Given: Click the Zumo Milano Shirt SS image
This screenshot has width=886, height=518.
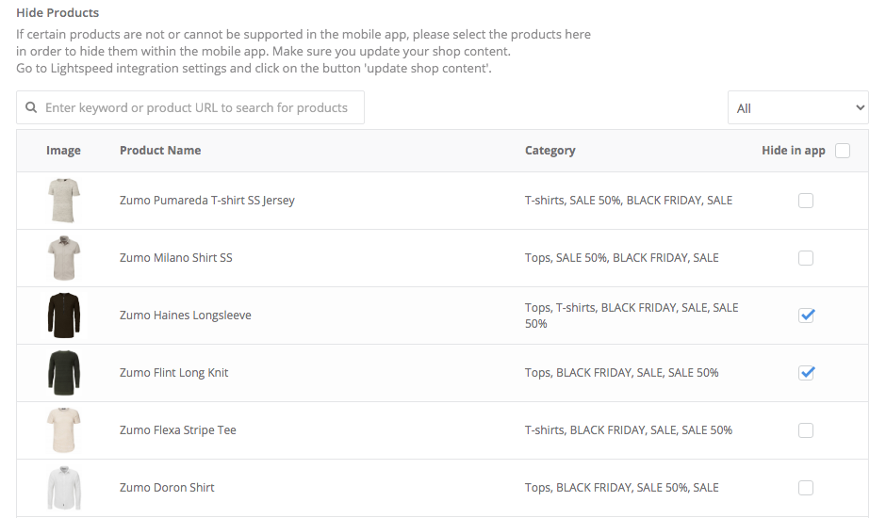Looking at the screenshot, I should (64, 258).
